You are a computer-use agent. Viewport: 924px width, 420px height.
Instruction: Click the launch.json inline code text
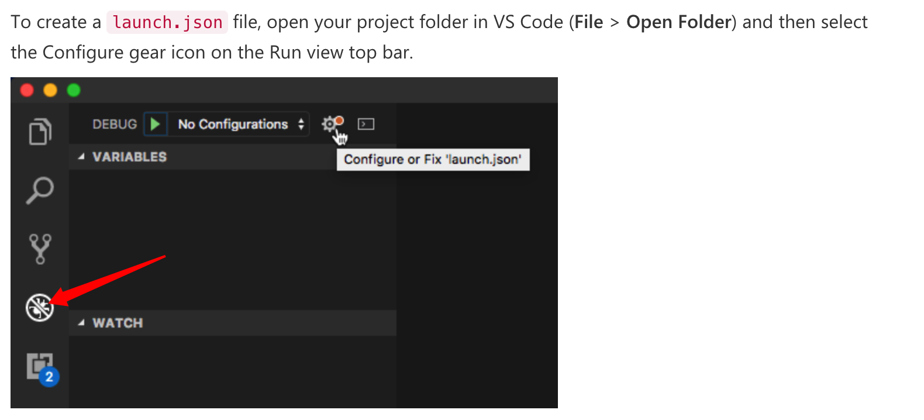[x=167, y=22]
